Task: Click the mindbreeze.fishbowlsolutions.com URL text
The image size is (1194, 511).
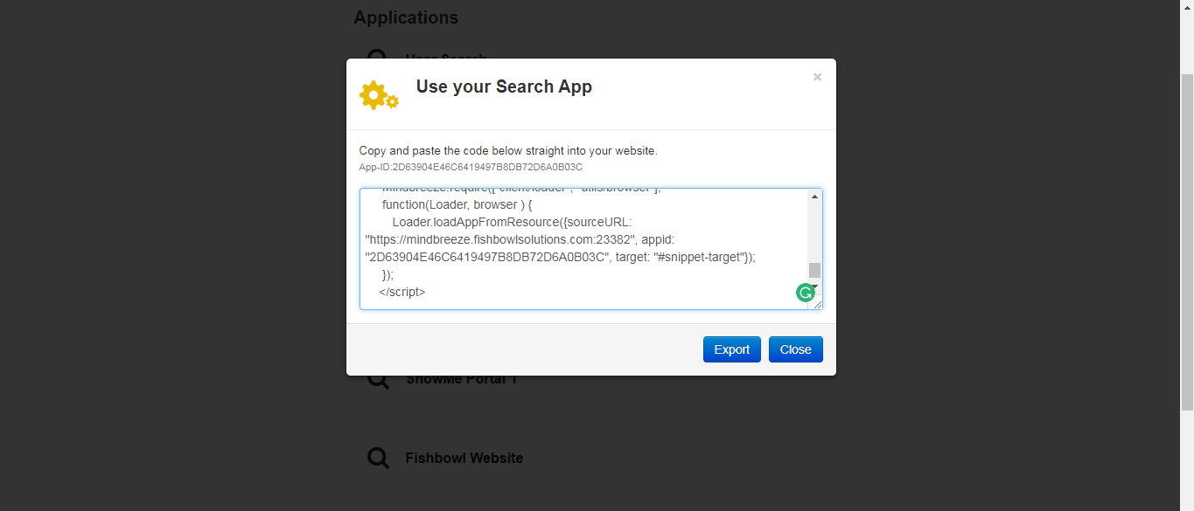Action: pos(499,239)
